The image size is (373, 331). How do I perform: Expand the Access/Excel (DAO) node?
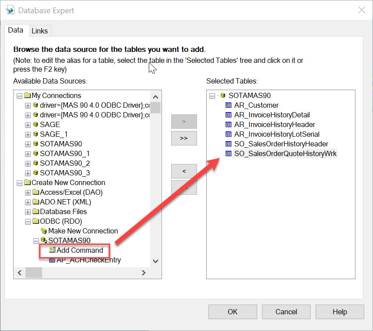(28, 193)
